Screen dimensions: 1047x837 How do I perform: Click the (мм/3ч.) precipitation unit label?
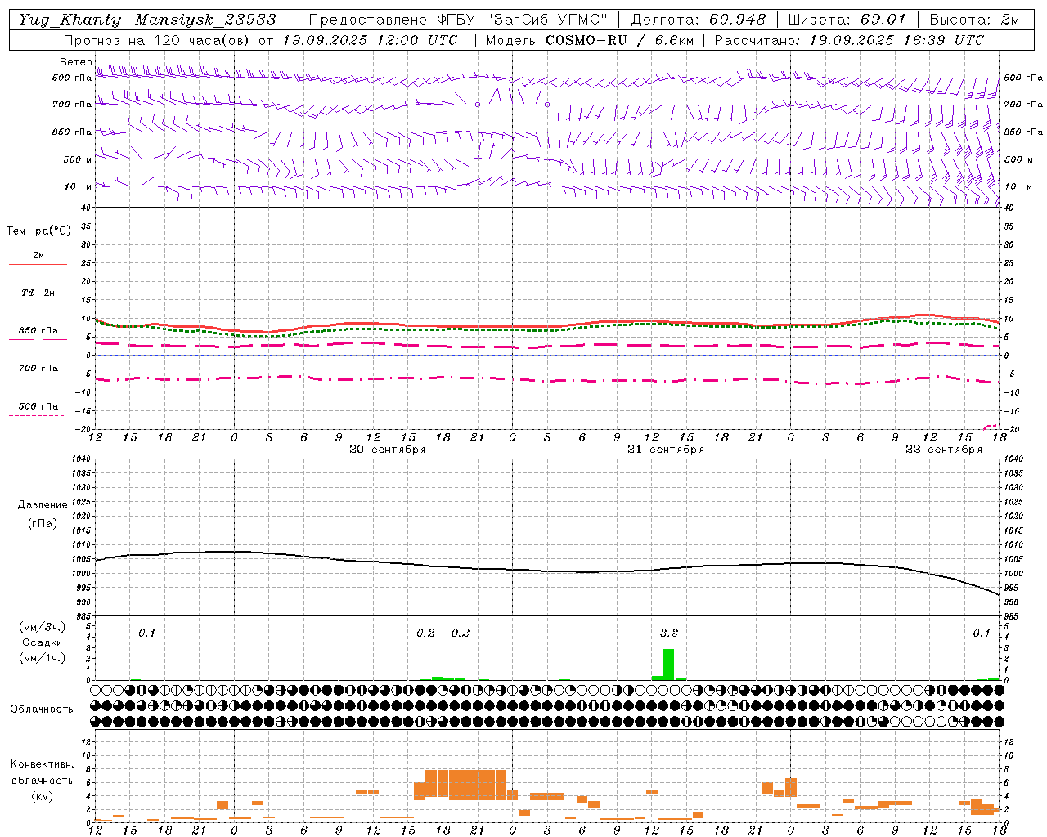click(x=43, y=628)
